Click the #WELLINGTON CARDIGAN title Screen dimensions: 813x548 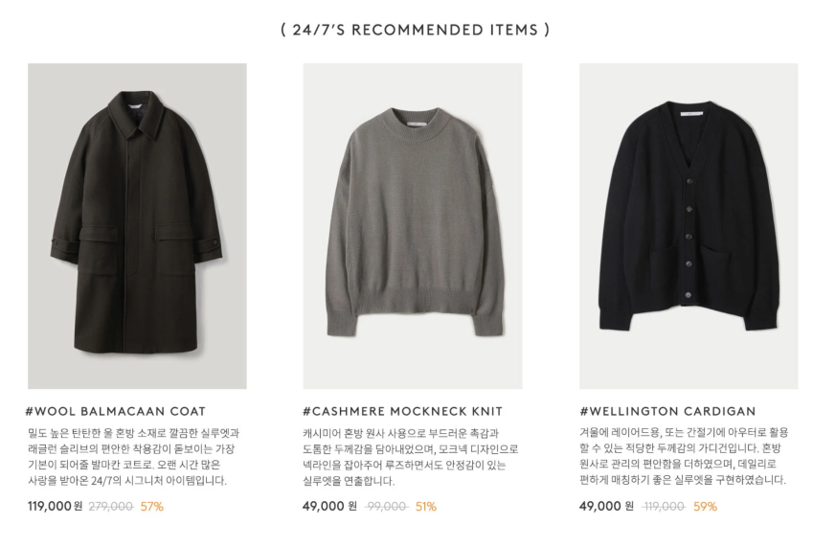pyautogui.click(x=667, y=412)
